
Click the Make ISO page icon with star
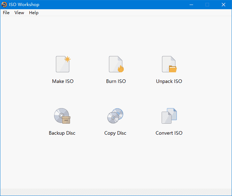63,64
